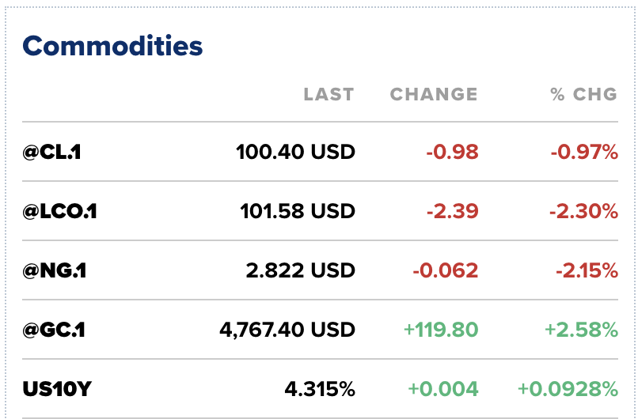Click the +0.0928% percent change
This screenshot has height=419, width=638.
point(568,389)
